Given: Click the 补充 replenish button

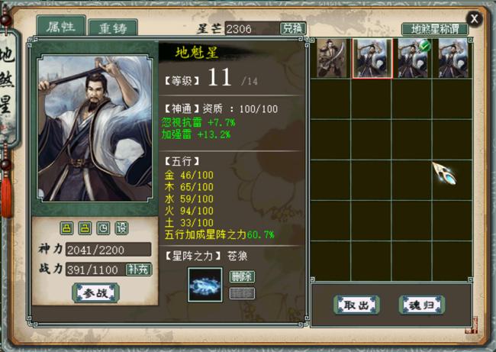Looking at the screenshot, I should (x=139, y=270).
